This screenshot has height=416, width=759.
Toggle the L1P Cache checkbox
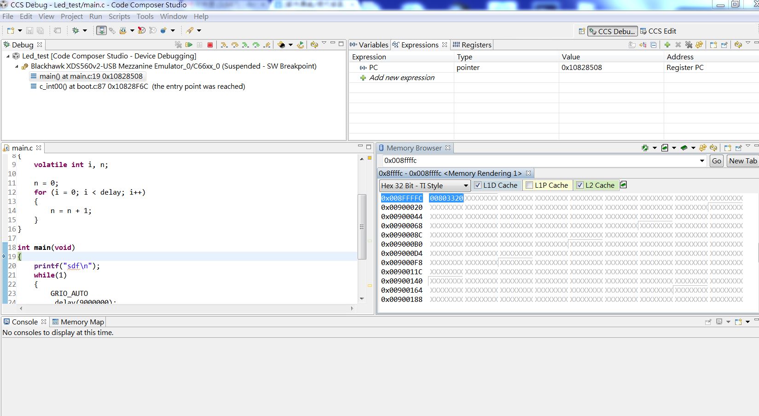pyautogui.click(x=529, y=185)
